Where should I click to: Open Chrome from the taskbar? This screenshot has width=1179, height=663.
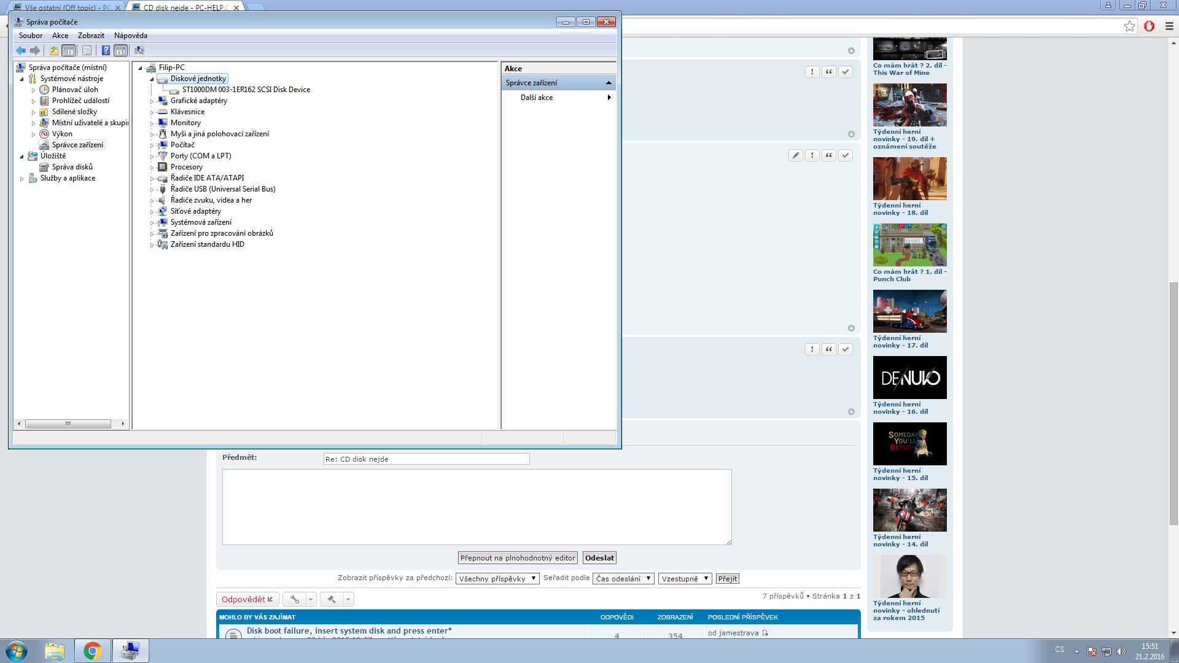[93, 651]
